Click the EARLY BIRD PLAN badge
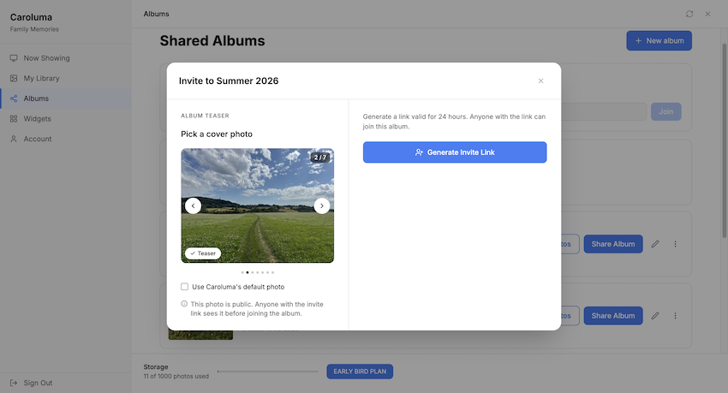 click(x=360, y=372)
